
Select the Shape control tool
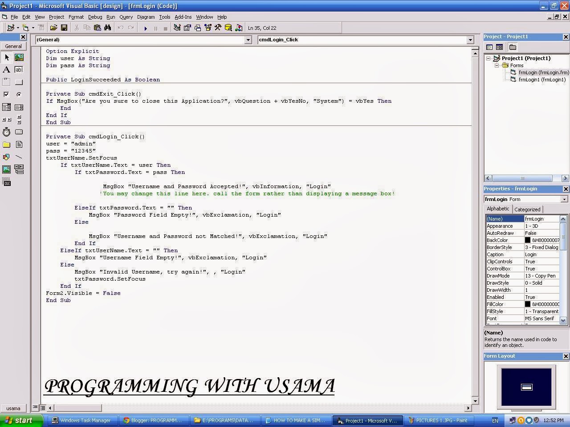pyautogui.click(x=6, y=157)
